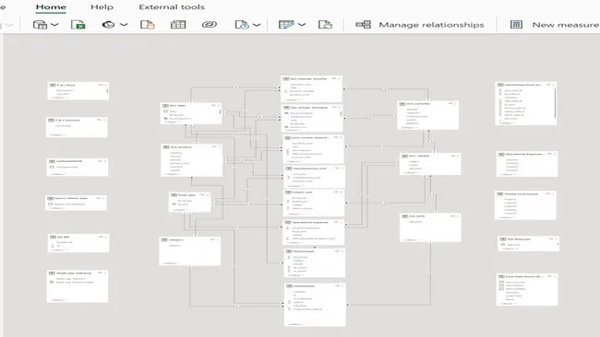This screenshot has height=337, width=600.
Task: Import from Excel workbook icon
Action: [78, 25]
